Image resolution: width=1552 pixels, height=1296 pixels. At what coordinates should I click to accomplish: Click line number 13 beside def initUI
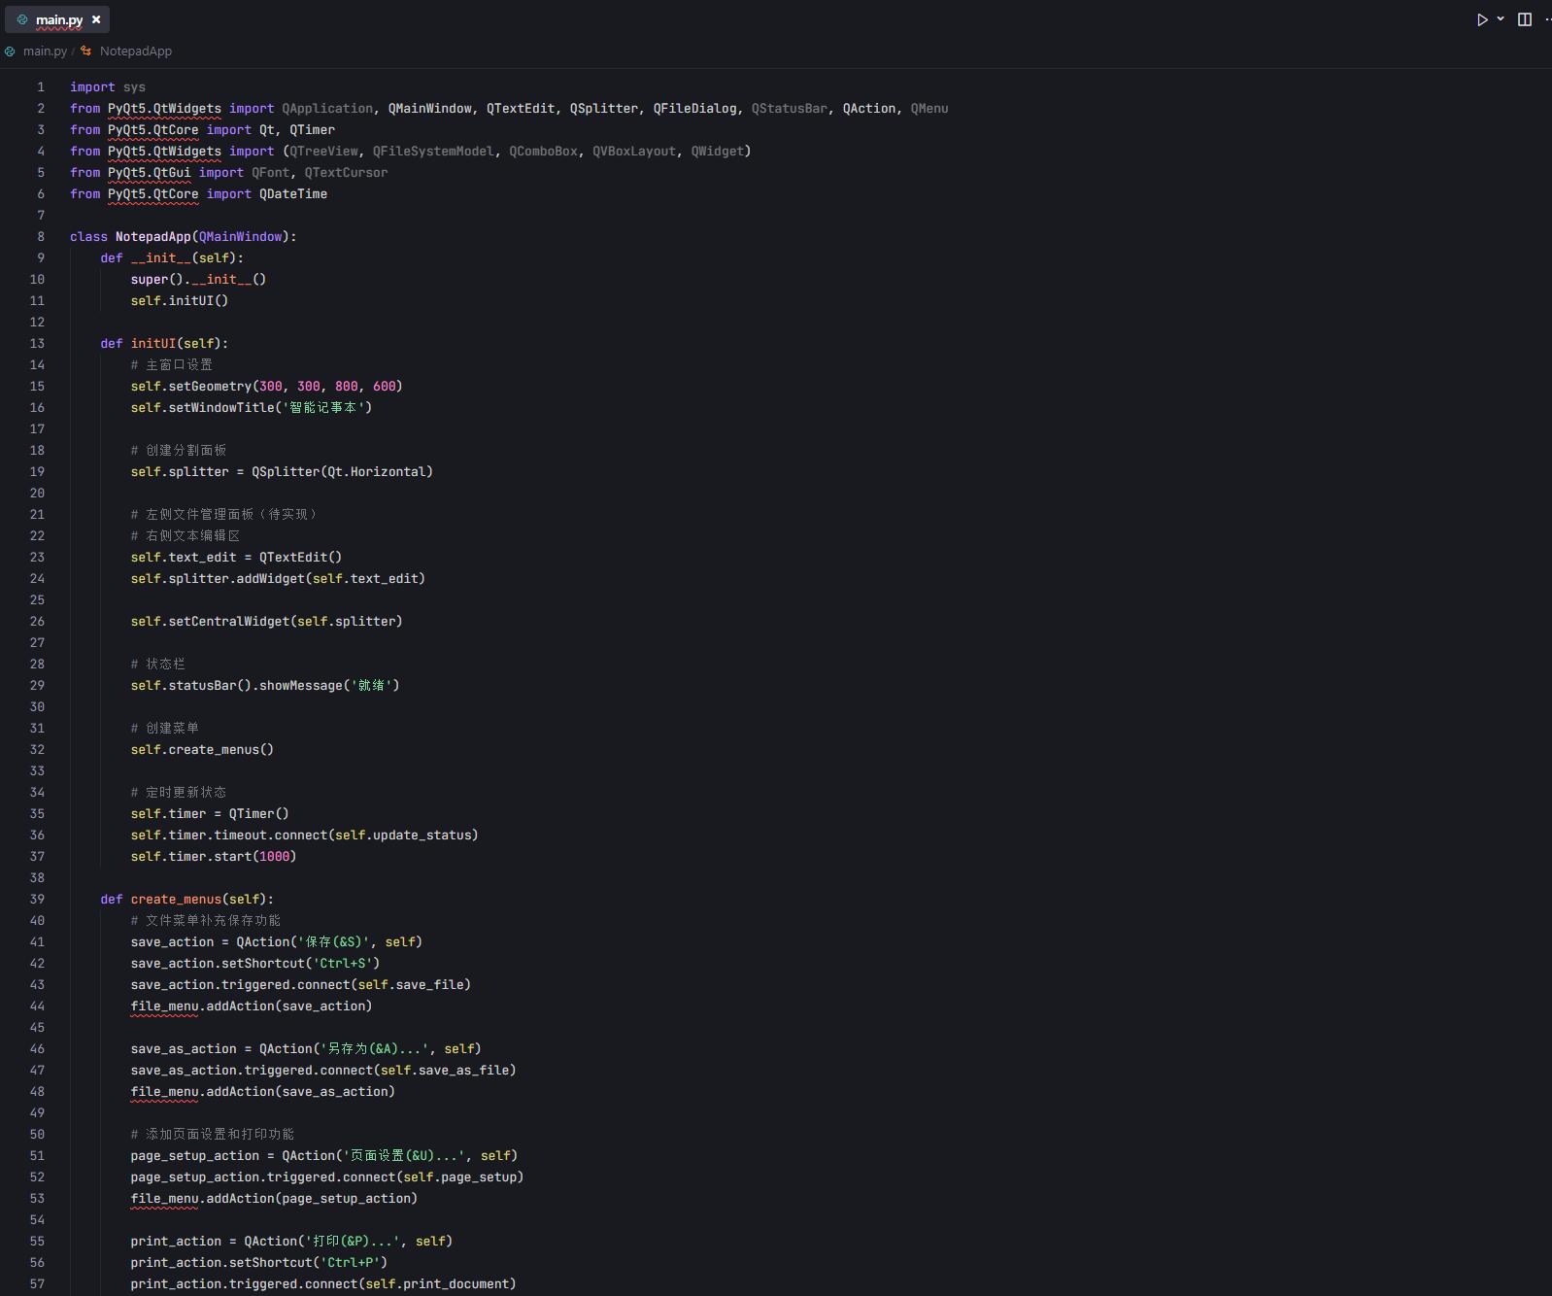click(x=37, y=344)
